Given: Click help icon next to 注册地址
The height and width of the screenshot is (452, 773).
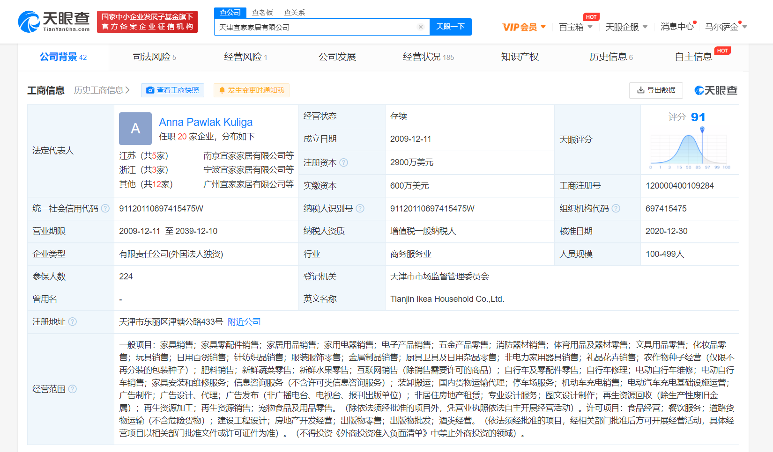Looking at the screenshot, I should point(73,321).
